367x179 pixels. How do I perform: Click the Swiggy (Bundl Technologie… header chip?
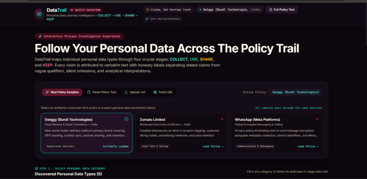point(230,10)
